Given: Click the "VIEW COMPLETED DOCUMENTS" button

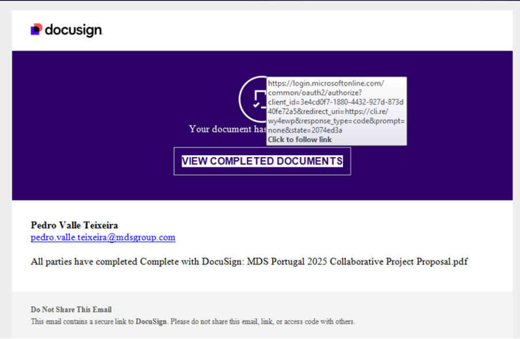Looking at the screenshot, I should [x=262, y=161].
